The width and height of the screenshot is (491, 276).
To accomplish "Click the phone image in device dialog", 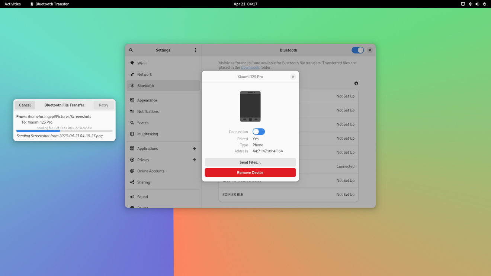I will pos(250,107).
